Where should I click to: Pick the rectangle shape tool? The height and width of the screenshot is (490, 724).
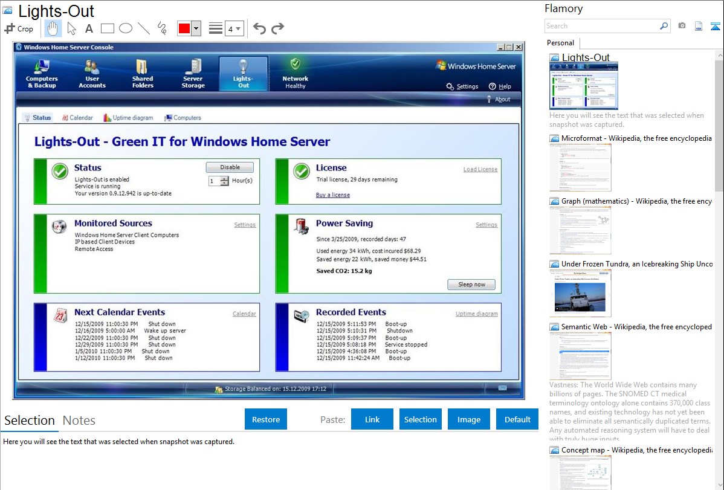click(x=107, y=28)
